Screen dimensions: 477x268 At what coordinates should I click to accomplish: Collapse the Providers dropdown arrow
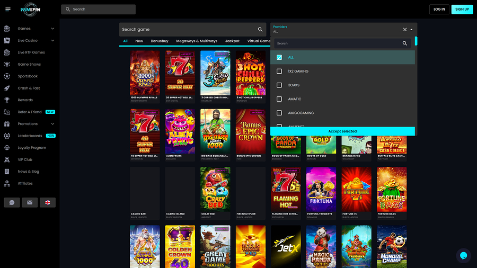click(x=412, y=30)
